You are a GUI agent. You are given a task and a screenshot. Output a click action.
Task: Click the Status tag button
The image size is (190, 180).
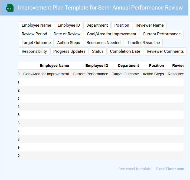pos(98,51)
